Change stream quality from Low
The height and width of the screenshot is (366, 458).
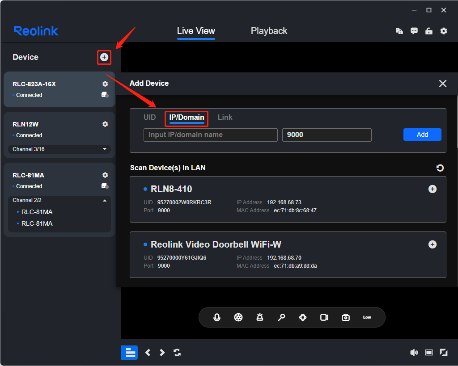(367, 317)
